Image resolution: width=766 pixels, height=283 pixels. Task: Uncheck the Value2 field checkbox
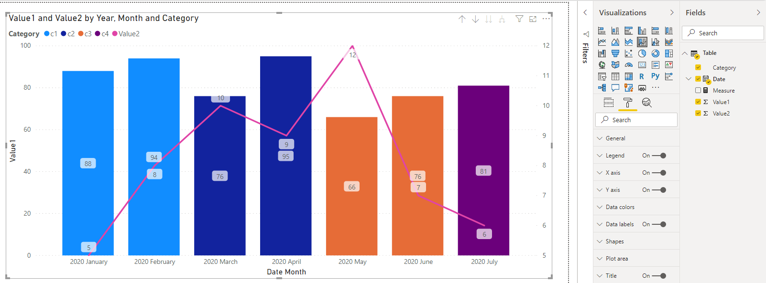click(698, 114)
